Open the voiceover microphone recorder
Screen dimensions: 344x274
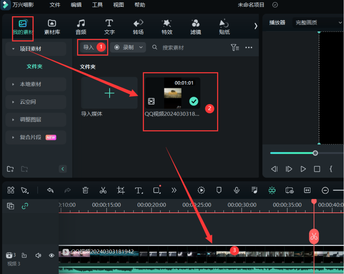coord(237,190)
